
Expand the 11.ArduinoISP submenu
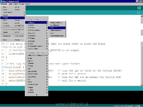[x=37, y=49]
